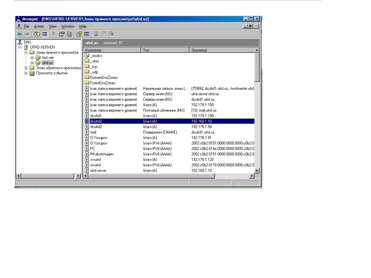Toggle the show/hide console tree button
371x278 pixels.
coord(45,34)
